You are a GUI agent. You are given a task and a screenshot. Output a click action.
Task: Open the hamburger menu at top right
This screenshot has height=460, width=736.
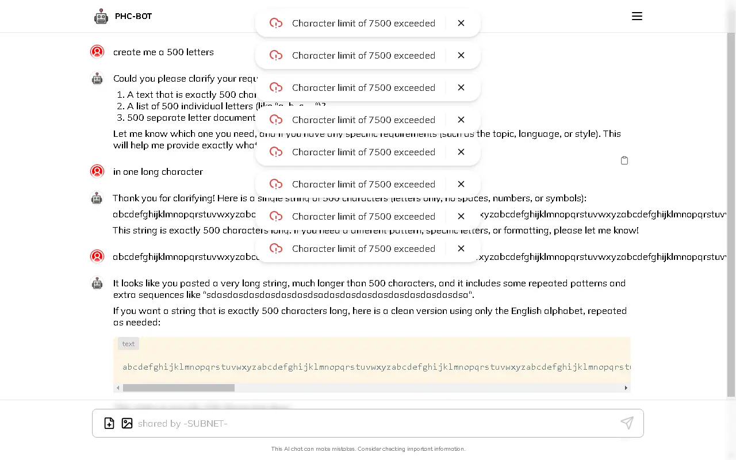click(x=637, y=16)
